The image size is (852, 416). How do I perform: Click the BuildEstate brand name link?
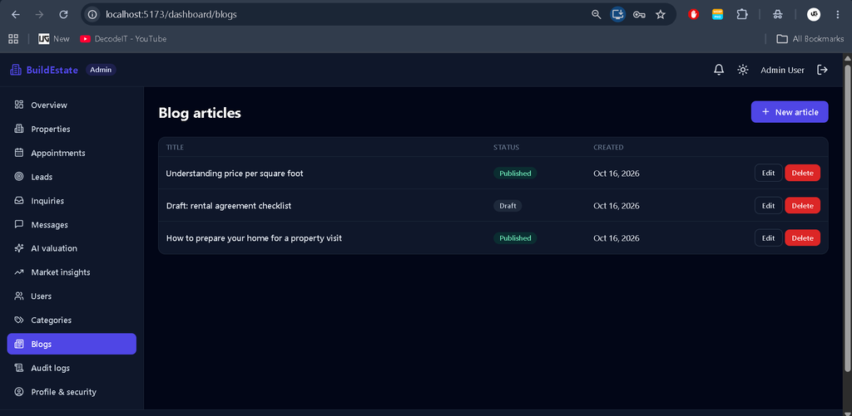pos(52,70)
